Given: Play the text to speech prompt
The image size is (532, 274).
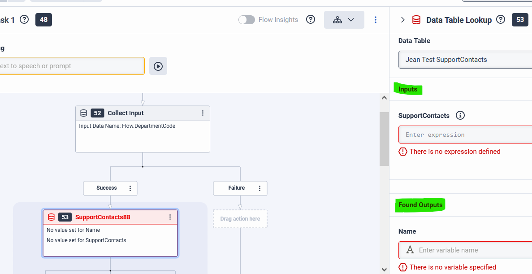Looking at the screenshot, I should [158, 66].
